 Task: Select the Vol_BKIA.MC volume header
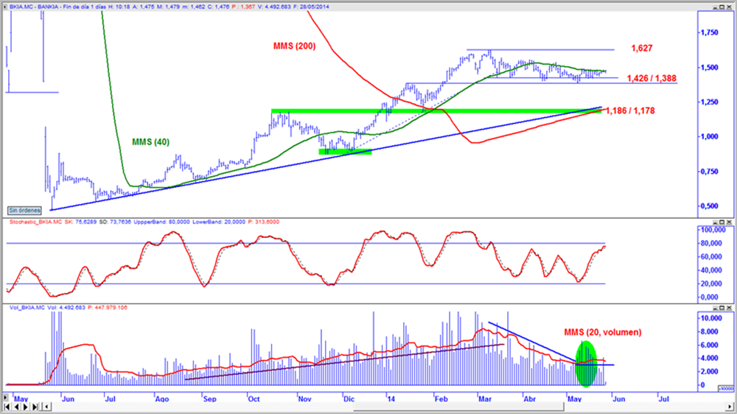[x=27, y=308]
